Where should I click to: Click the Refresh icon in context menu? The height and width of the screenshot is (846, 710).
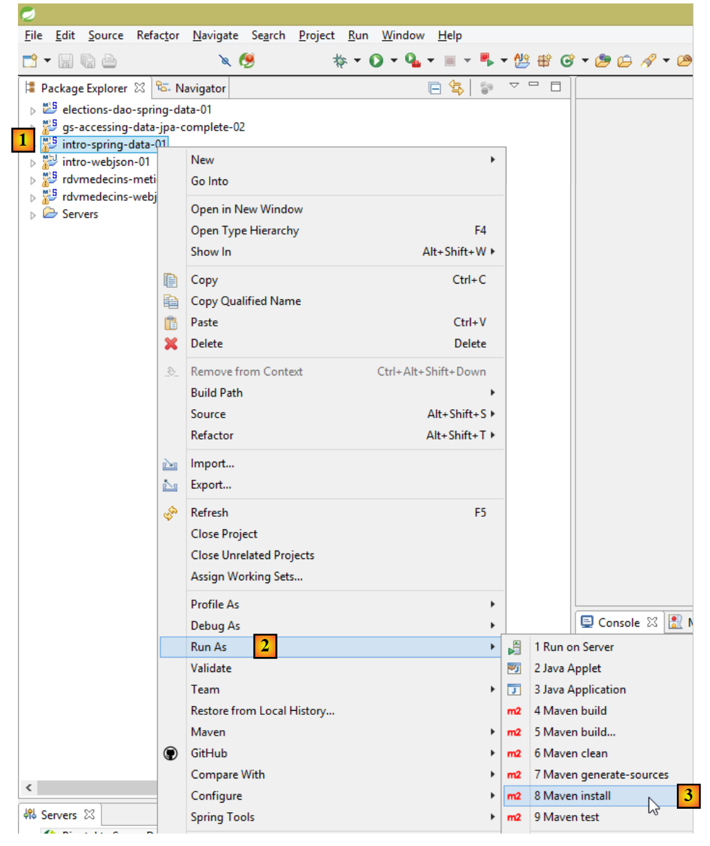[170, 513]
